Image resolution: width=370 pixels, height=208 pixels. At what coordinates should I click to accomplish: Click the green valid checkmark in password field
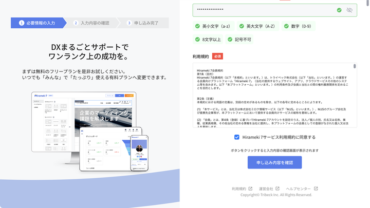point(339,10)
